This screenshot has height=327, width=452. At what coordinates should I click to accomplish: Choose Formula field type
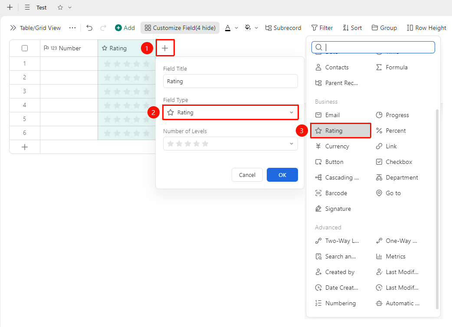tap(391, 67)
